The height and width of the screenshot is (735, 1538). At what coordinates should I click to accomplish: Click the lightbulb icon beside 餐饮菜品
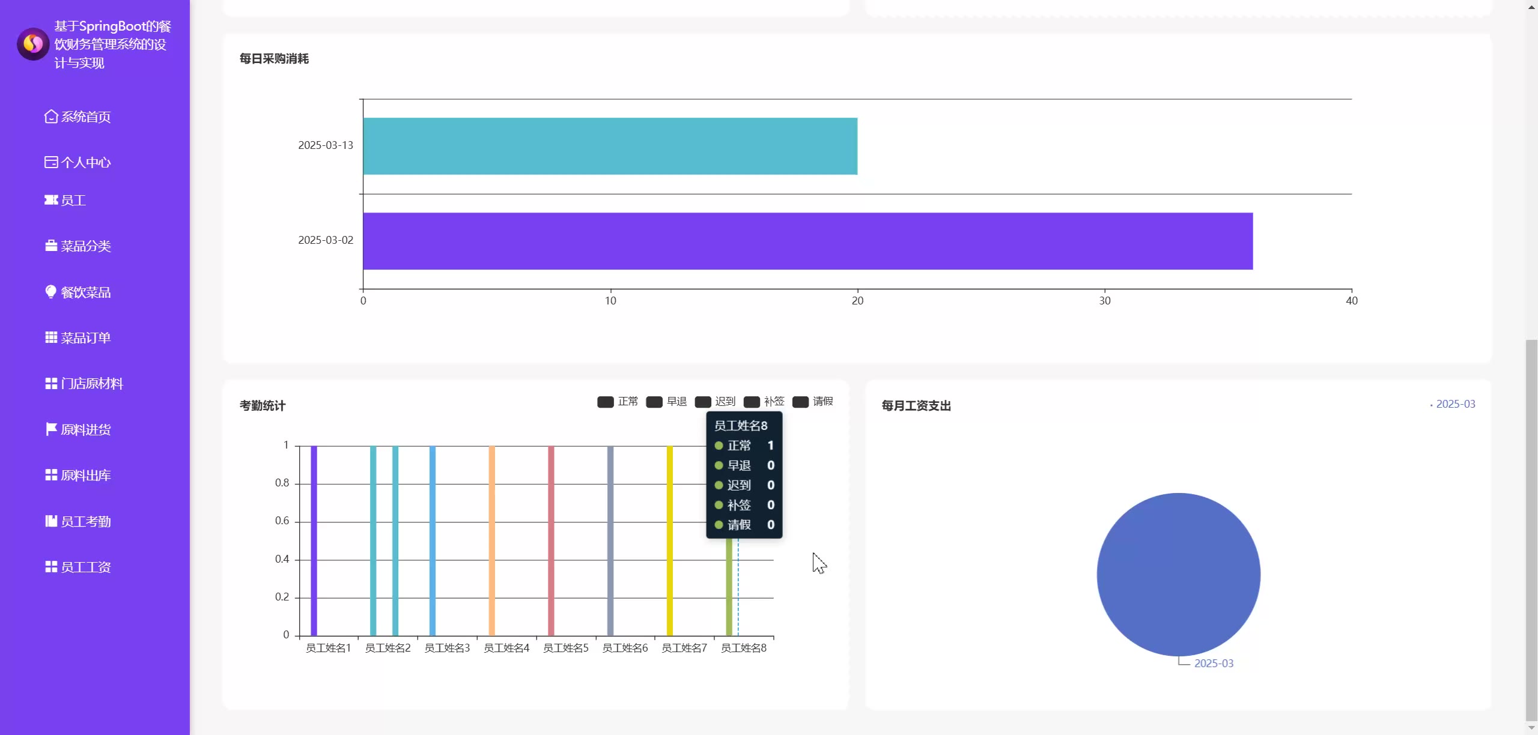[51, 292]
